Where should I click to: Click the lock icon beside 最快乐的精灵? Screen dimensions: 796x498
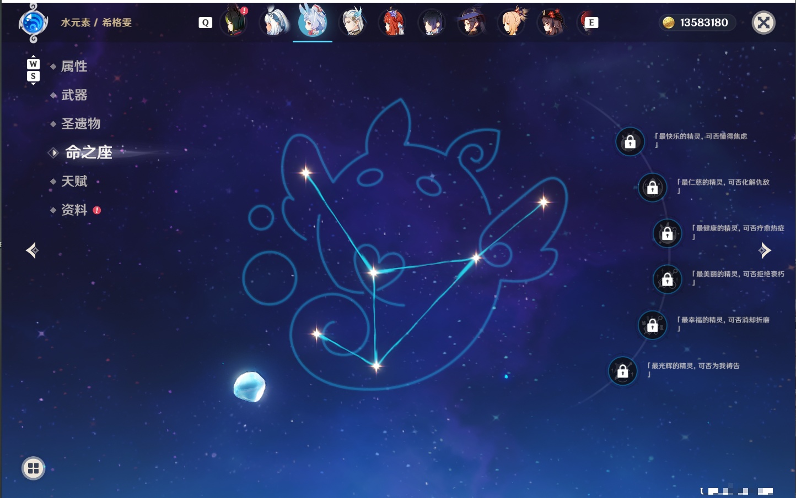coord(630,142)
